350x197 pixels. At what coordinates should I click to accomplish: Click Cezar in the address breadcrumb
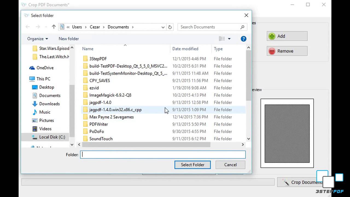point(95,27)
